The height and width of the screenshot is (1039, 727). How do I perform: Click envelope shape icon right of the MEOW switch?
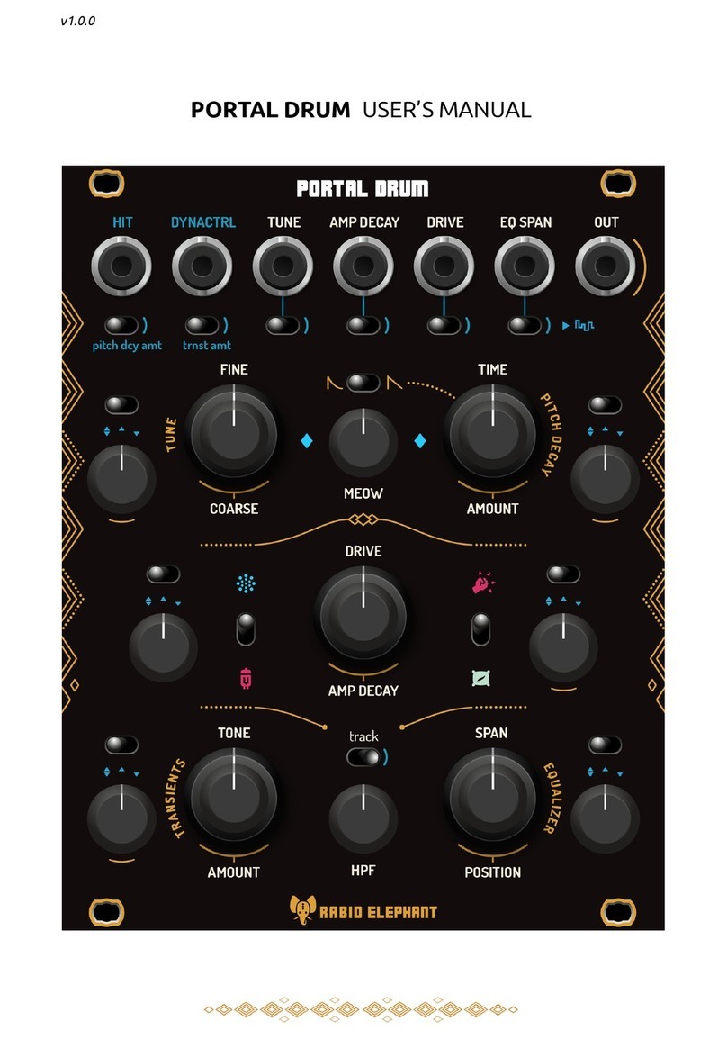pos(394,383)
